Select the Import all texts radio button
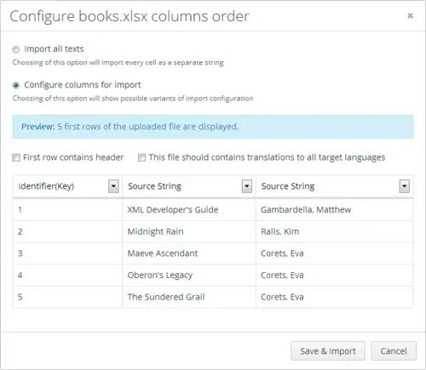The width and height of the screenshot is (426, 370). 16,49
